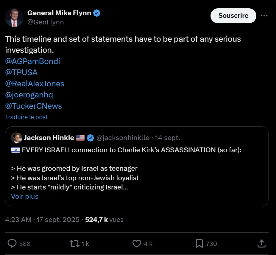This screenshot has width=276, height=255.
Task: Click the Souscrire button
Action: click(x=233, y=16)
